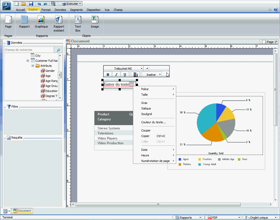The image size is (280, 220).
Task: Select the Age attribute
Action: (46, 76)
